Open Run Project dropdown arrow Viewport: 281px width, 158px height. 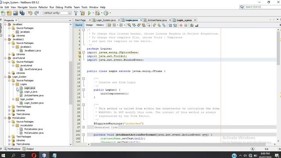click(93, 13)
